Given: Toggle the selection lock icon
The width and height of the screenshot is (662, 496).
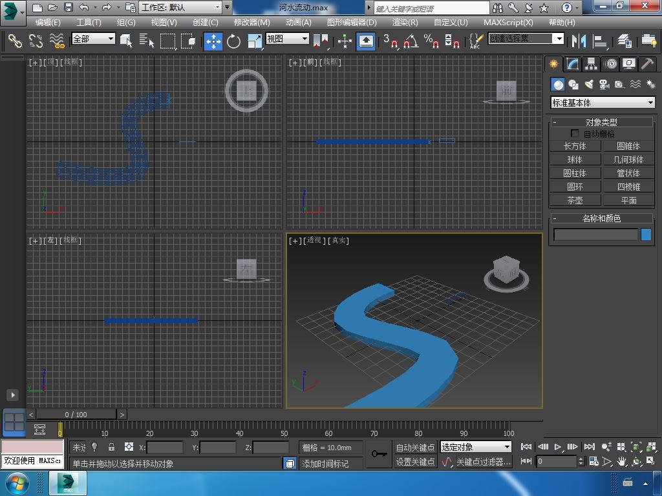Looking at the screenshot, I should pos(111,447).
